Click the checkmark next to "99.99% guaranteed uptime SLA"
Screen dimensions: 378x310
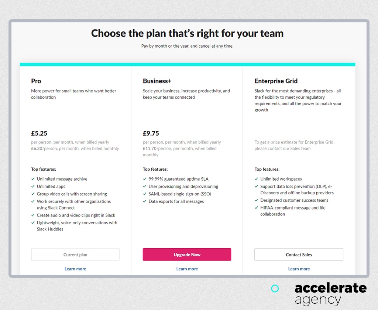tap(145, 179)
